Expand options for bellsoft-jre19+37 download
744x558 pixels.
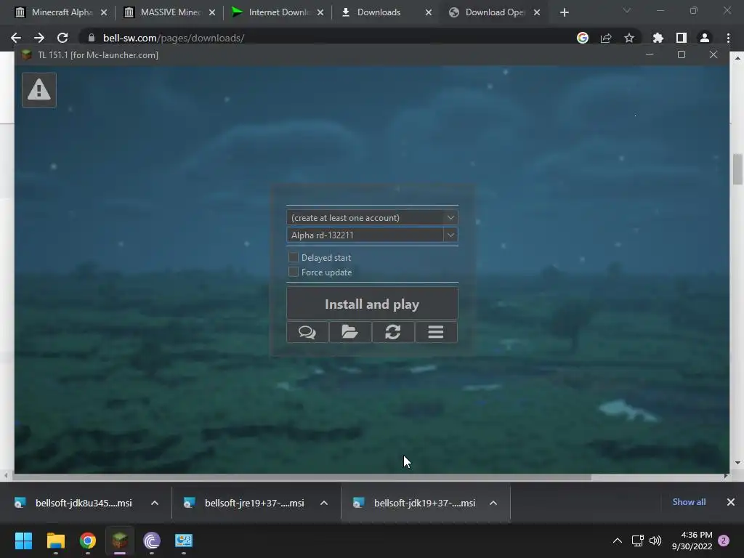coord(324,503)
